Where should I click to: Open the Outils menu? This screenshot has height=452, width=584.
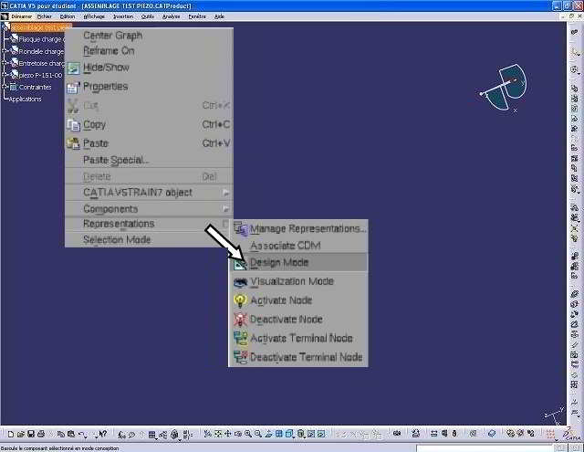[147, 16]
